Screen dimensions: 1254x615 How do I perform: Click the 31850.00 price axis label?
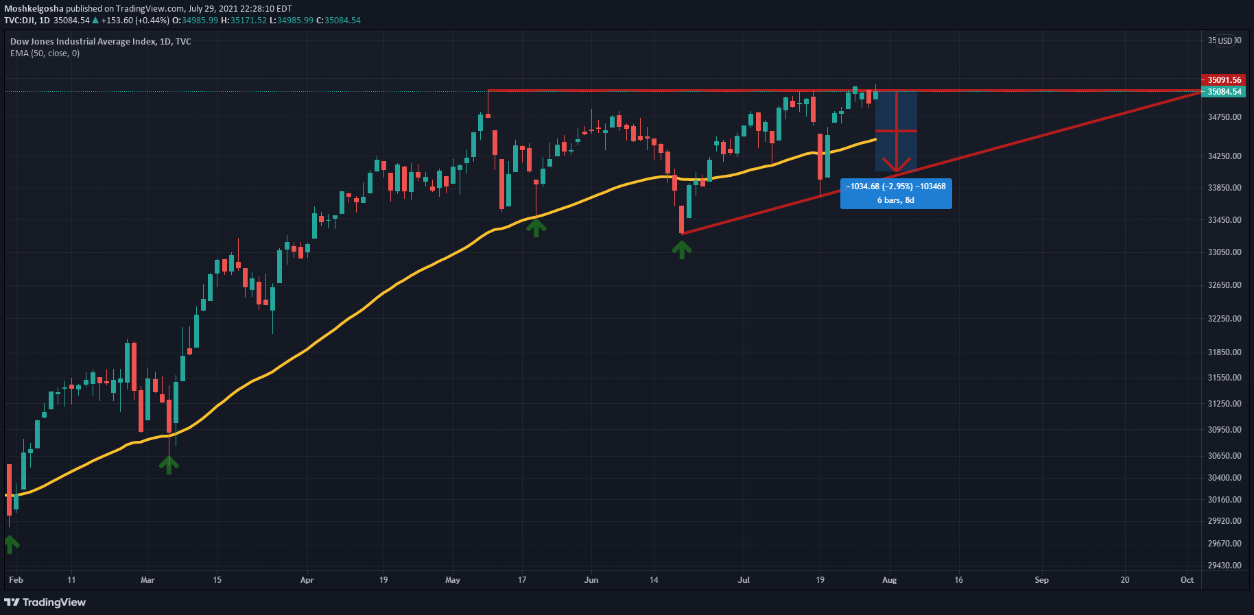[1225, 352]
